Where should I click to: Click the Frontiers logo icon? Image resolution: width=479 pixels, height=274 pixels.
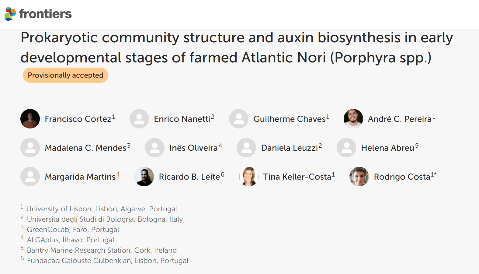click(x=10, y=14)
